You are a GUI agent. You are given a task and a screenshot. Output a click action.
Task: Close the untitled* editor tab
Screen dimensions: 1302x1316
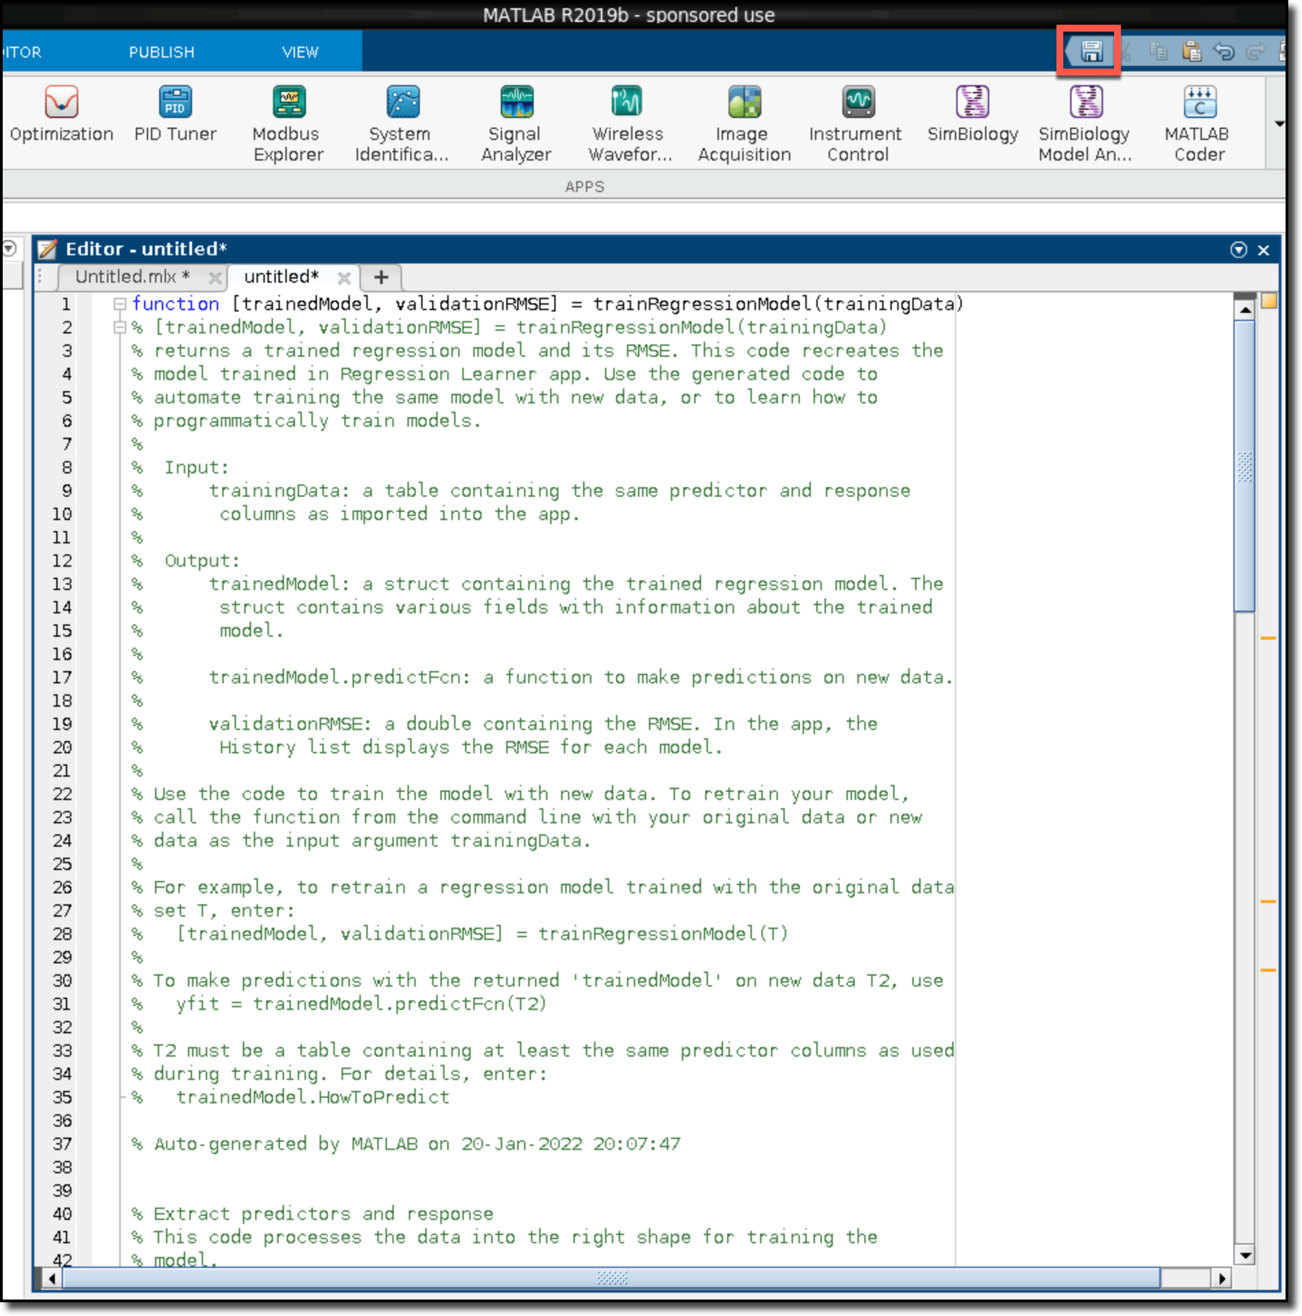(344, 278)
